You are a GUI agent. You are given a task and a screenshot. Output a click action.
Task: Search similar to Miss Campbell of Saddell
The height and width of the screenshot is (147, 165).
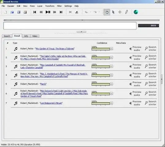pos(151,66)
